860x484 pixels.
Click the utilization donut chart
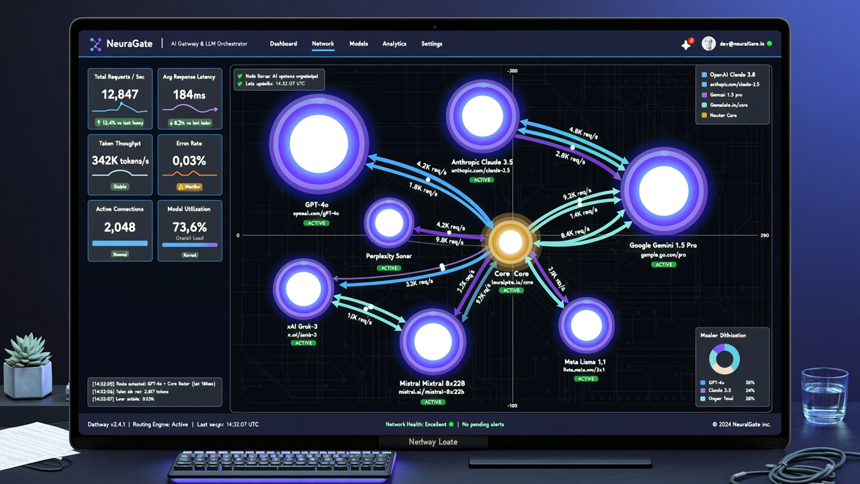[724, 359]
